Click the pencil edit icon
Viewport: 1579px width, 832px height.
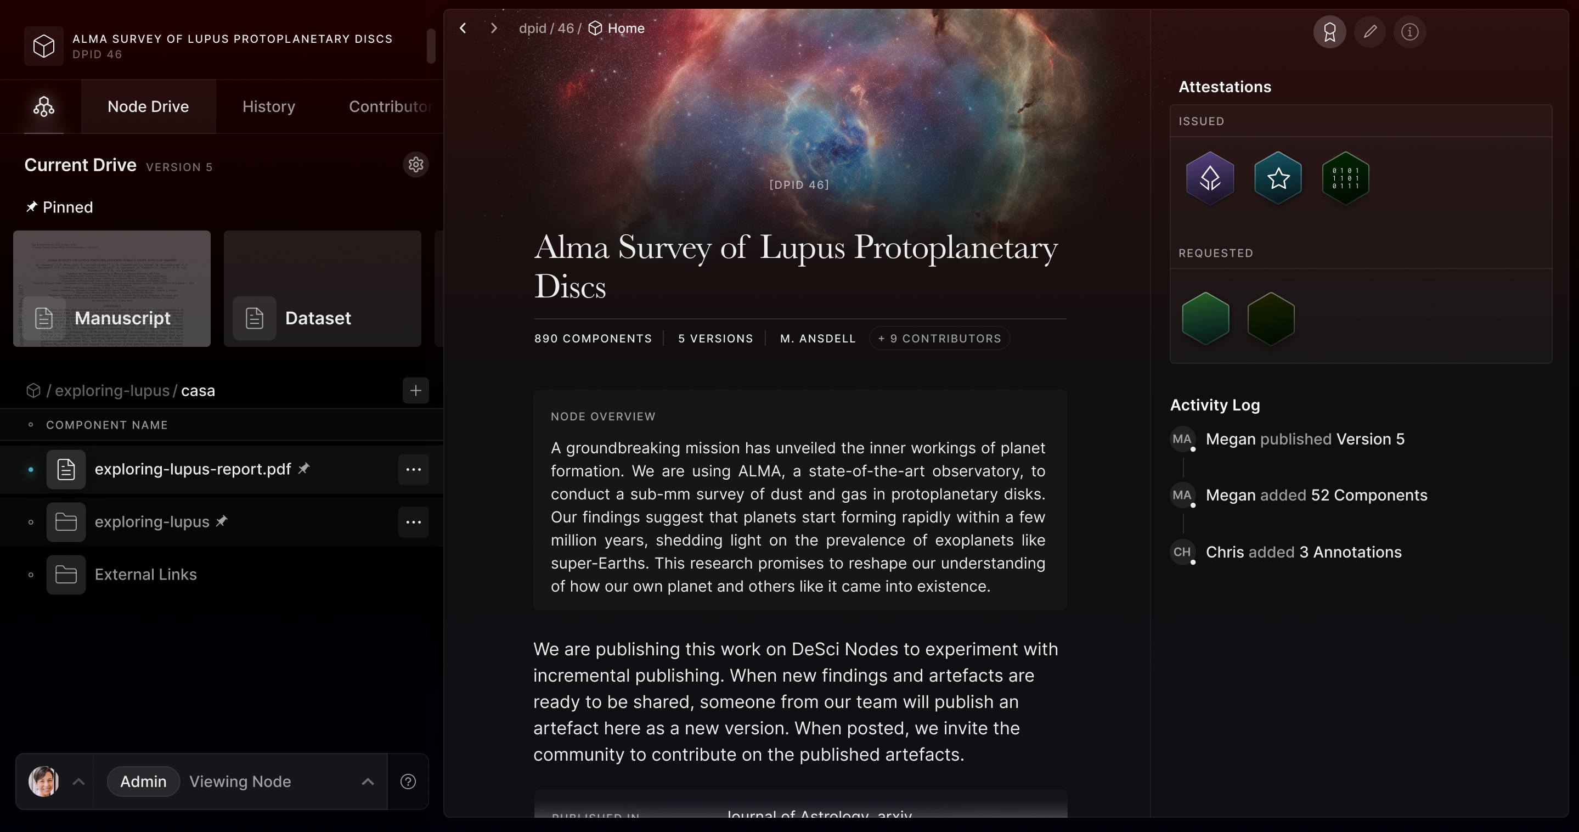(x=1370, y=32)
